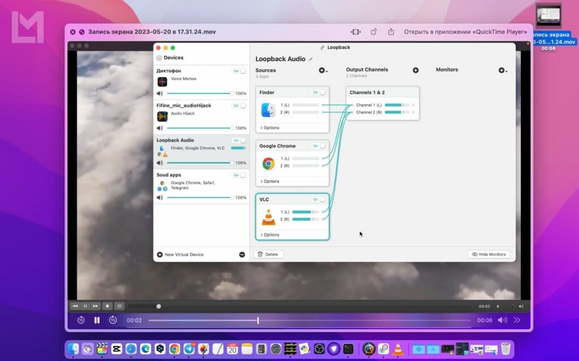The image size is (579, 361).
Task: Click the Channels 1 & 2 output card title
Action: (367, 93)
